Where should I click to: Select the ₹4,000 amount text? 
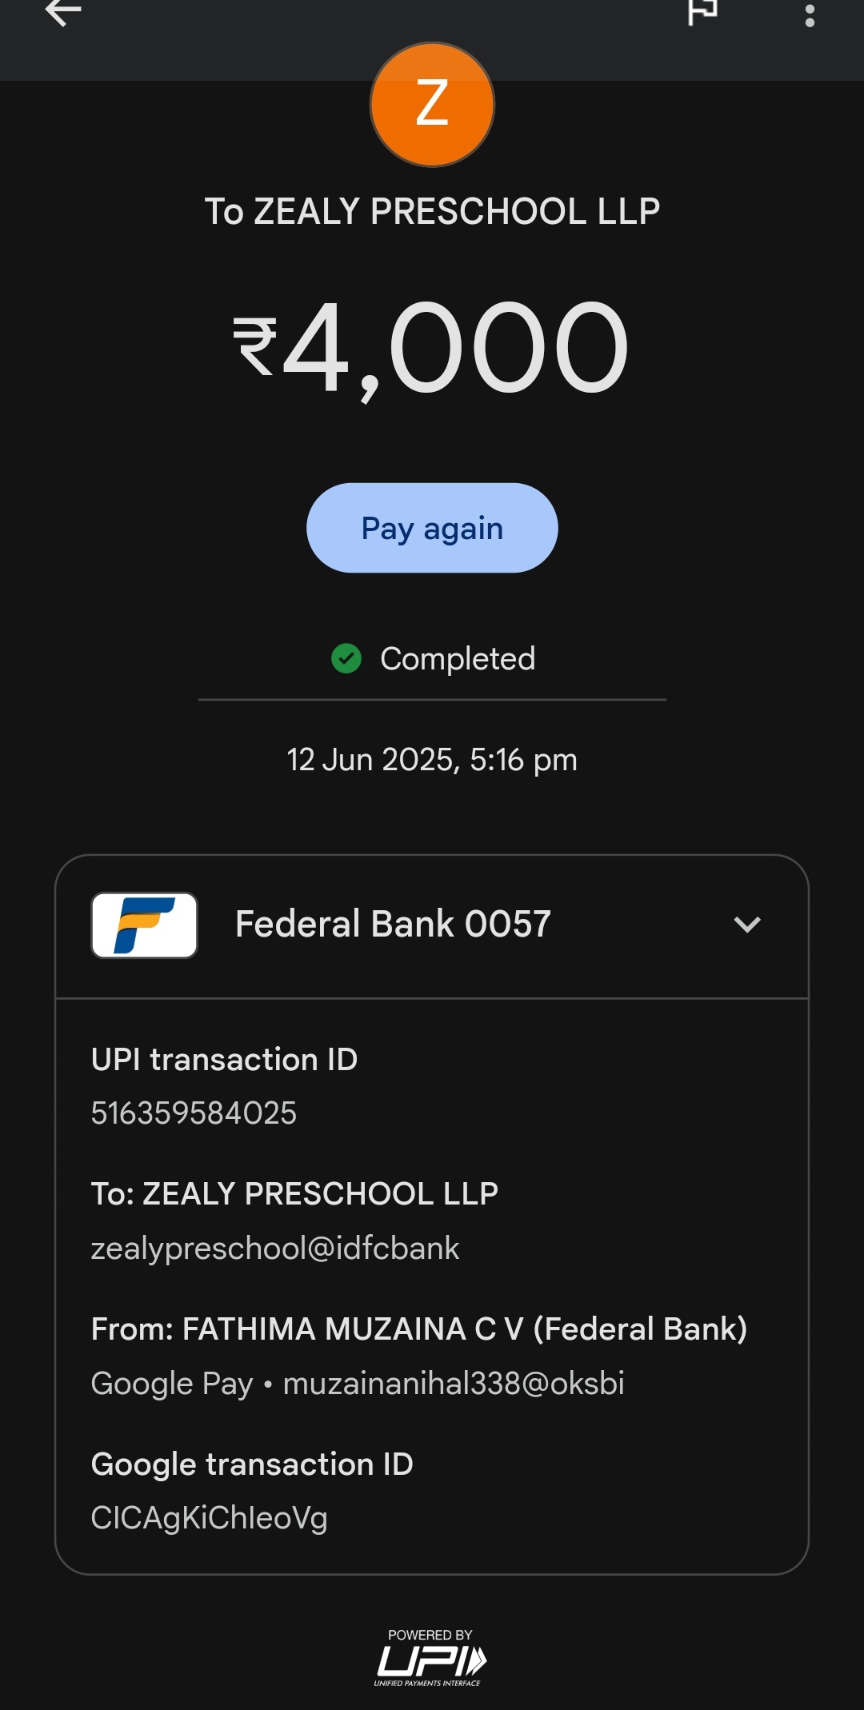(x=432, y=347)
